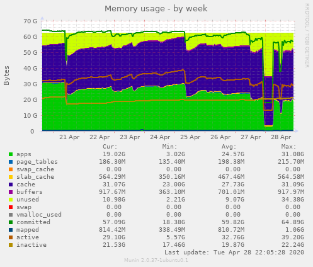This screenshot has height=267, width=313.
Task: Click the "26 Apr" date label
Action: [x=220, y=137]
